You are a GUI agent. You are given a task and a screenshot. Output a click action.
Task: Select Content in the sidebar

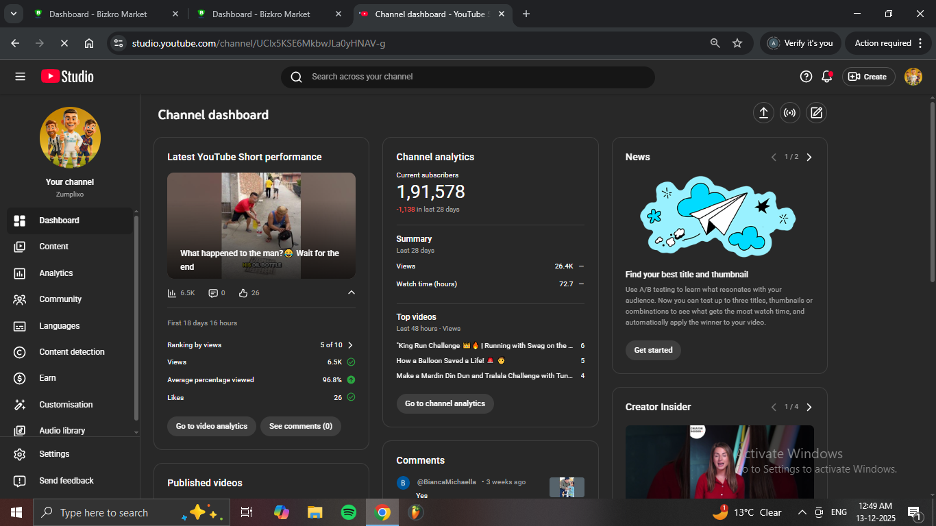pos(53,247)
